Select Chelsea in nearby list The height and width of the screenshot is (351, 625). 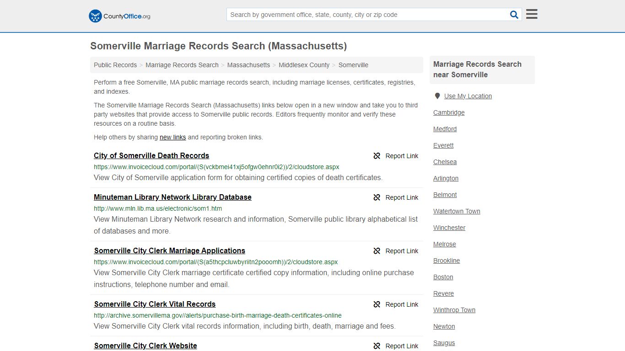(445, 162)
